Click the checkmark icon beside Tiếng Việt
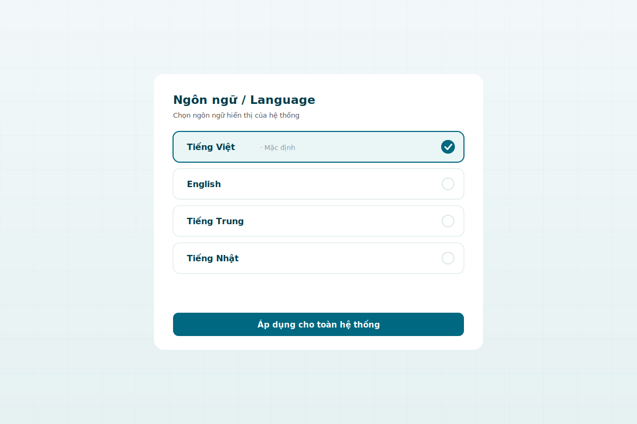The width and height of the screenshot is (637, 424). point(448,147)
